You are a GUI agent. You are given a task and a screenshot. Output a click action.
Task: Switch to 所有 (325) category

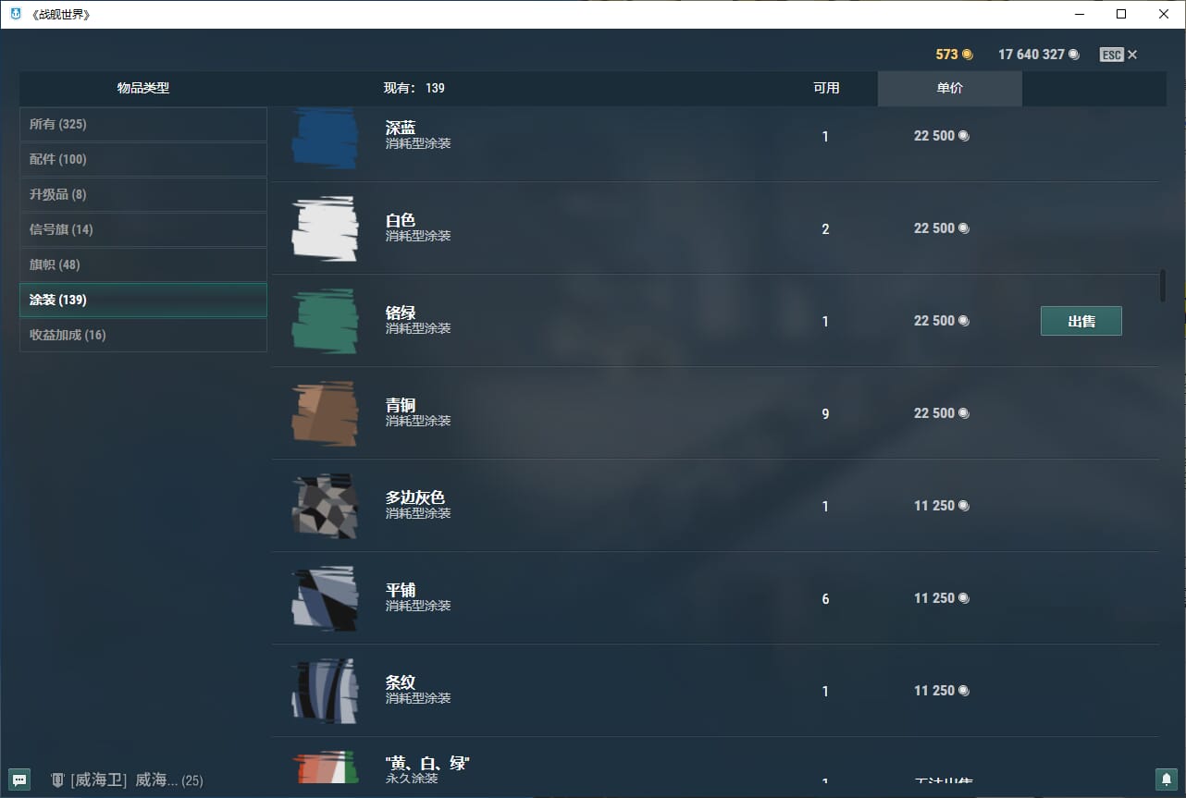click(143, 124)
